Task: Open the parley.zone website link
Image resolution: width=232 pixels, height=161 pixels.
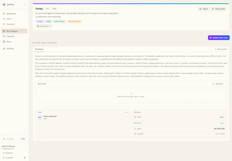Action: tap(44, 26)
